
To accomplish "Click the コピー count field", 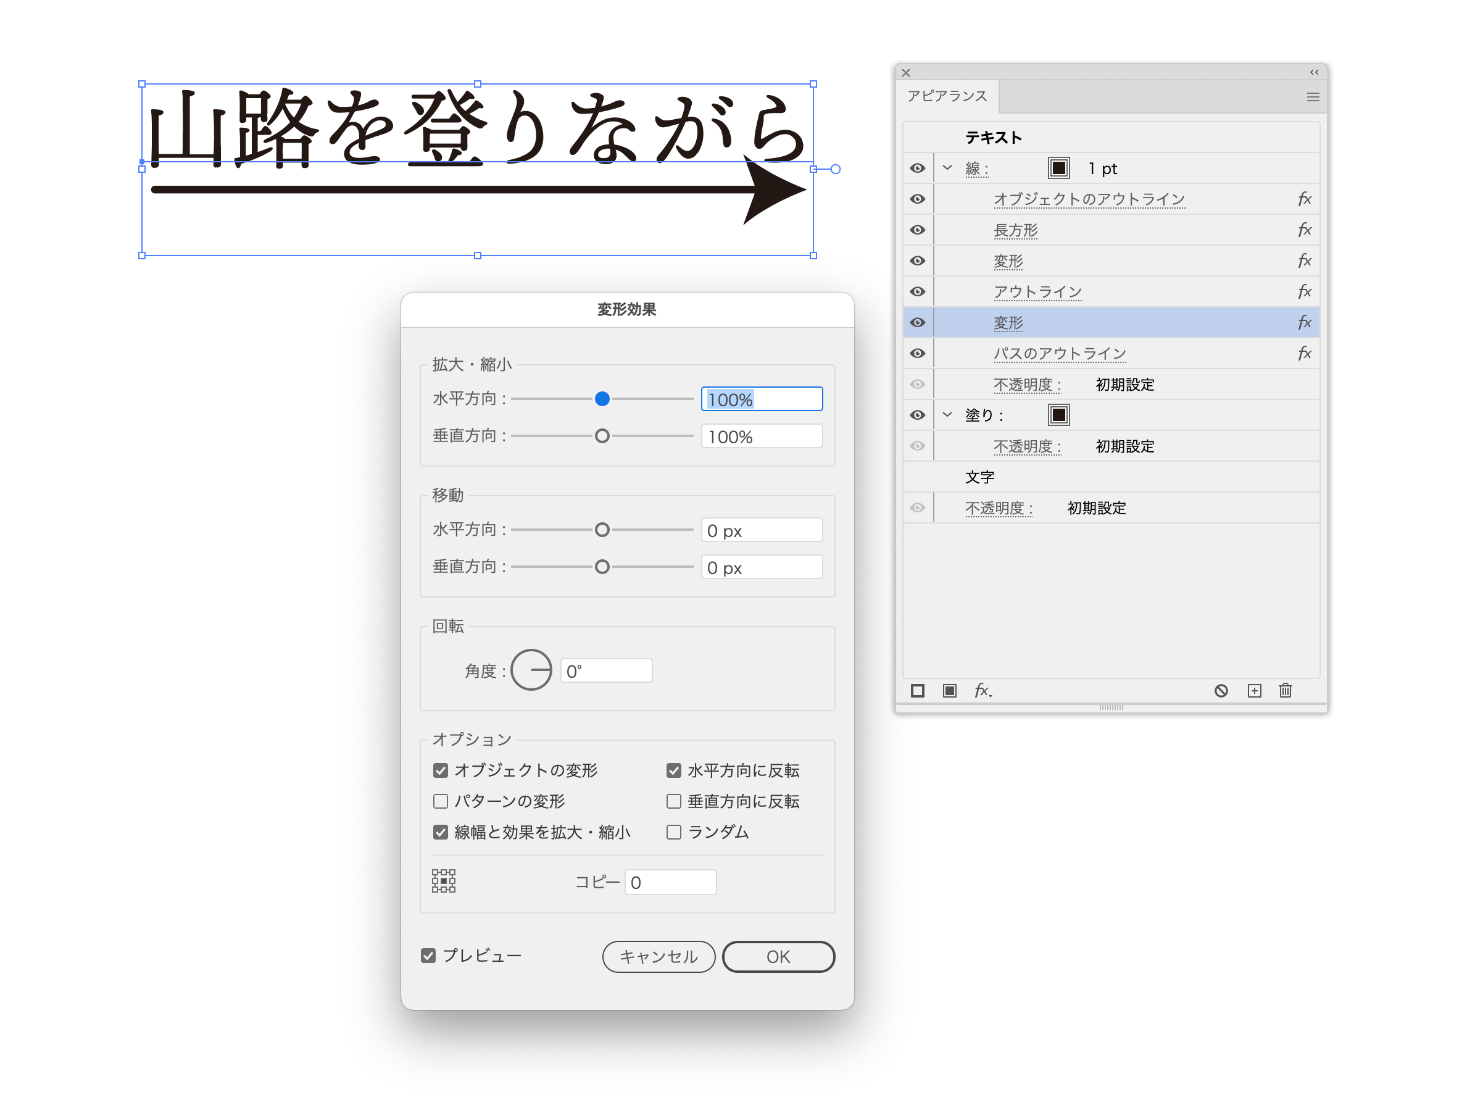I will [x=670, y=882].
